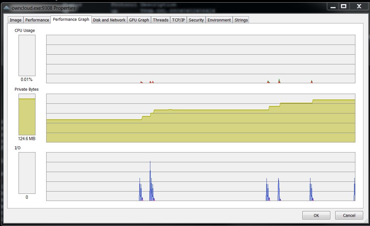This screenshot has width=370, height=226.
Task: Select the Performance Graph tab
Action: pyautogui.click(x=71, y=19)
